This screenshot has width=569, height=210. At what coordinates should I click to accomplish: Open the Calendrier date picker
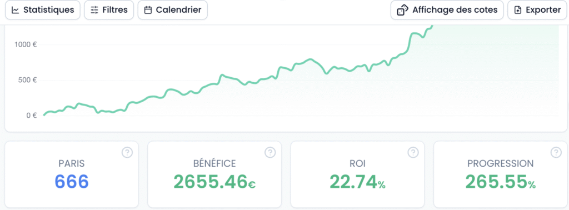[173, 10]
